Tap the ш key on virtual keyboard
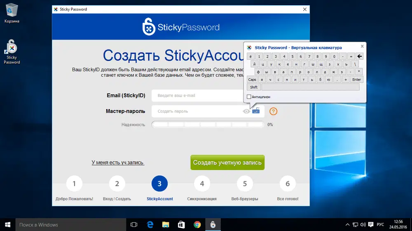The height and width of the screenshot is (231, 412). point(313,64)
